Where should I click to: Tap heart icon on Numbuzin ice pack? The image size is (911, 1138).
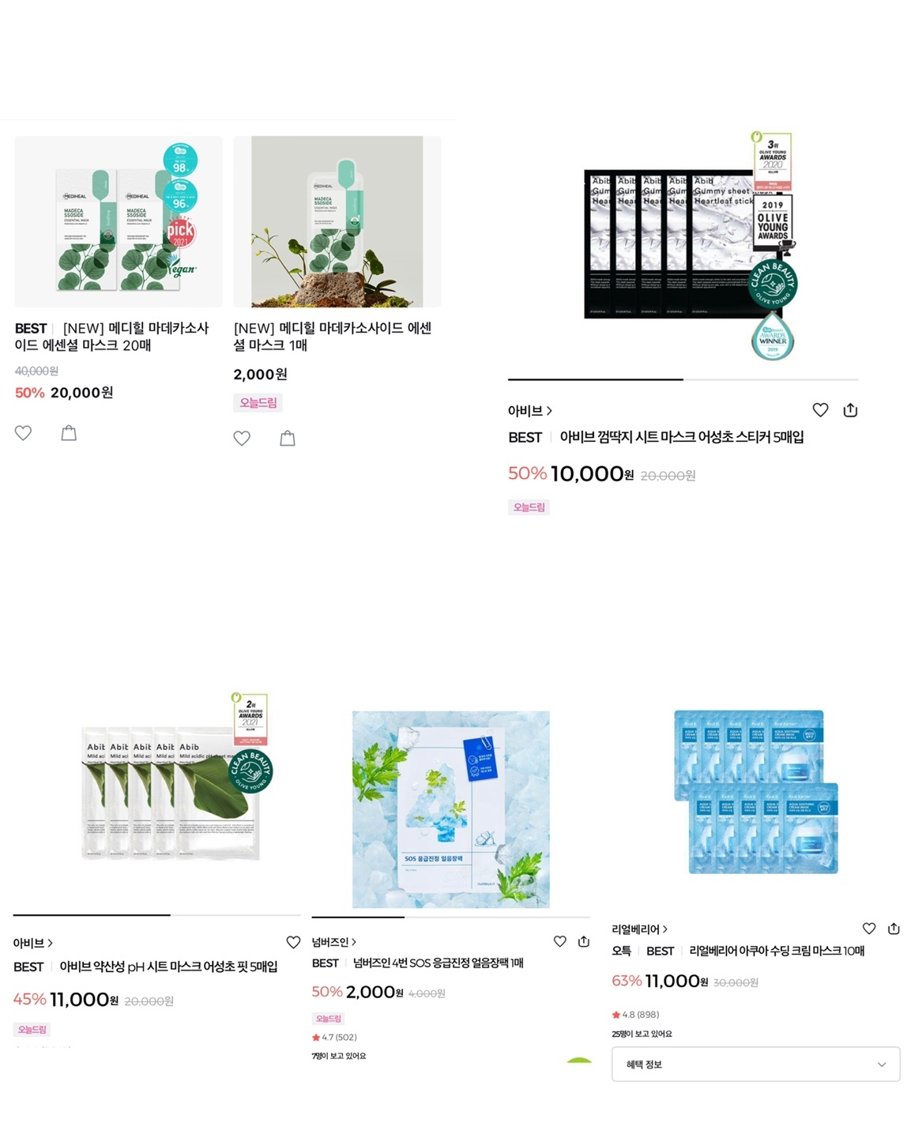[559, 941]
